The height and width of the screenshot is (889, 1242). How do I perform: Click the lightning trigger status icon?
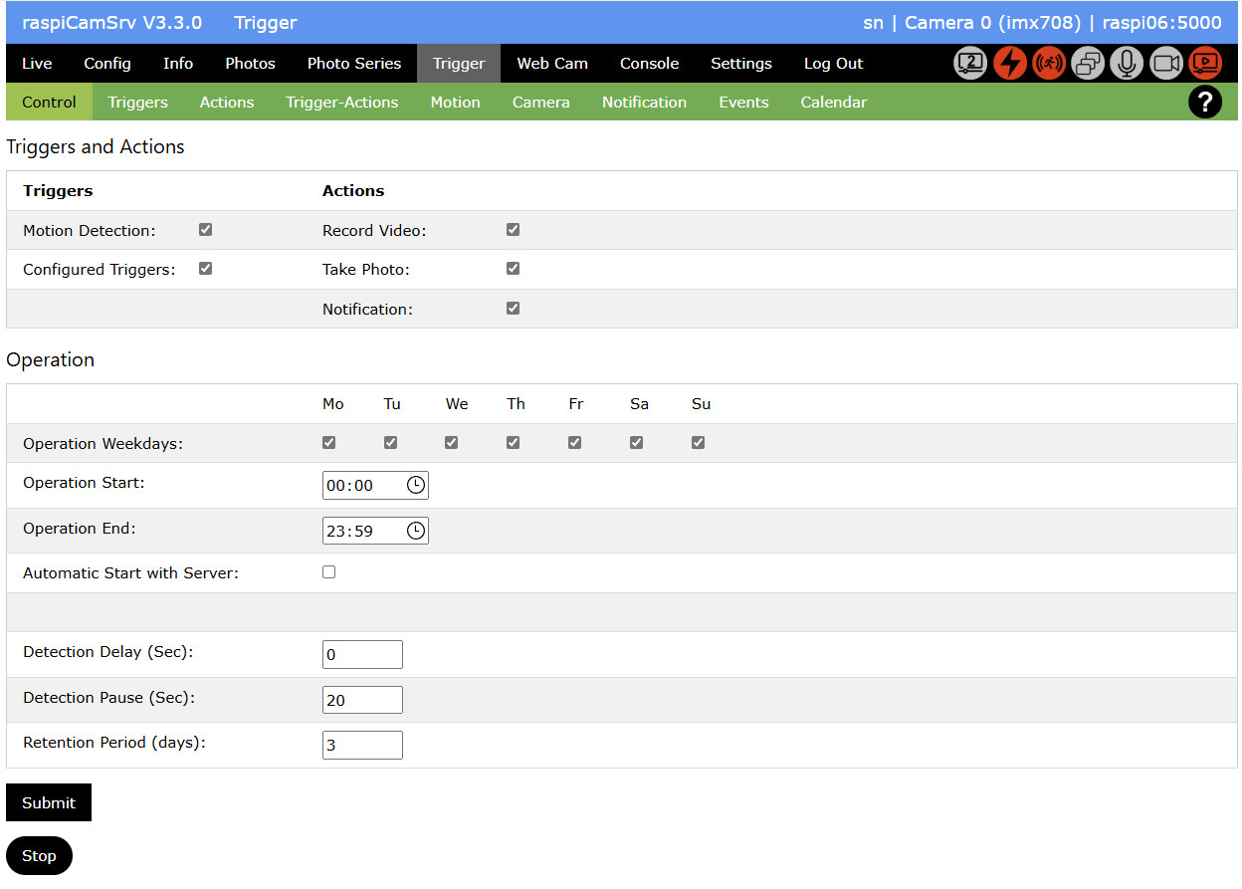1009,63
